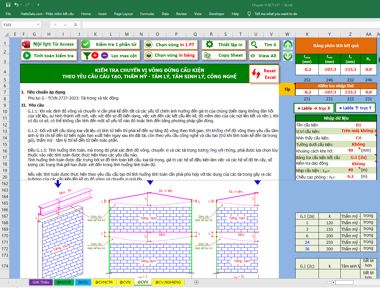Open the Giới Thiệu sheet tab
Image resolution: width=380 pixels, height=288 pixels.
pyautogui.click(x=41, y=282)
